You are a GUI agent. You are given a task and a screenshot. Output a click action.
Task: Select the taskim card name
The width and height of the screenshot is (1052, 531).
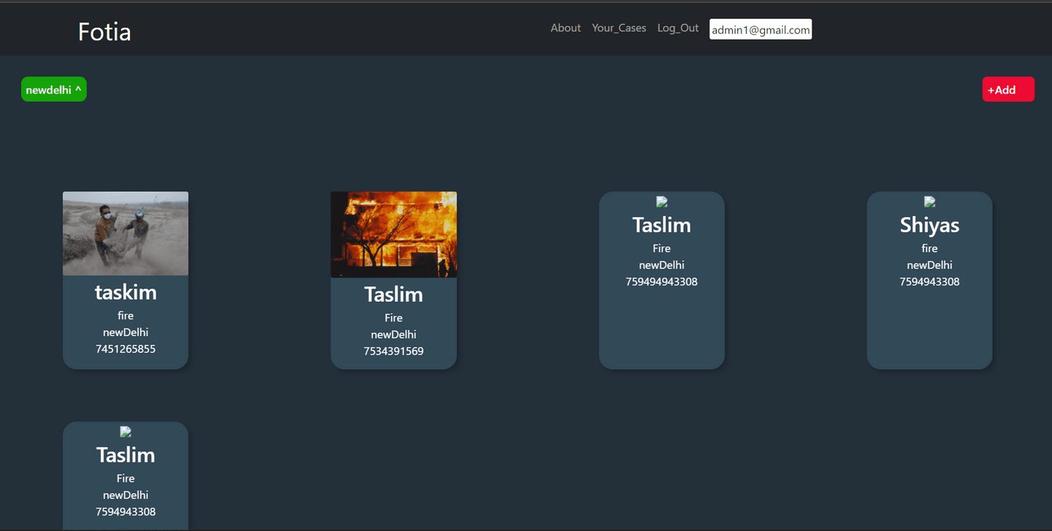[126, 292]
